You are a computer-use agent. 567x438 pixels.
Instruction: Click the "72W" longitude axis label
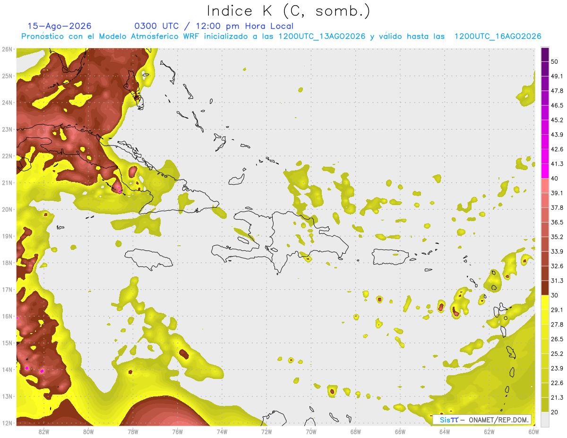coord(266,431)
